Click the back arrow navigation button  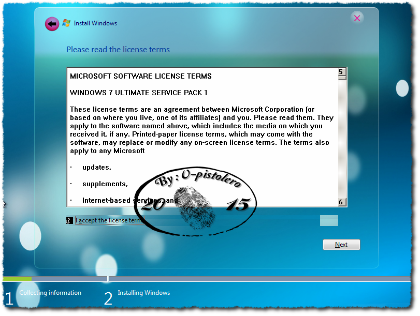(52, 24)
